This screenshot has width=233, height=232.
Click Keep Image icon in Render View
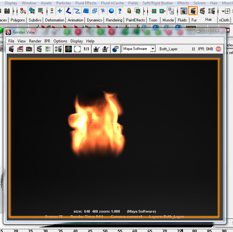pos(96,49)
